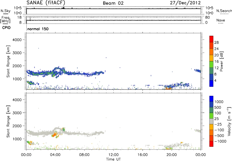Image resolution: width=232 pixels, height=161 pixels.
Task: Select the CPID label
Action: [x=6, y=28]
